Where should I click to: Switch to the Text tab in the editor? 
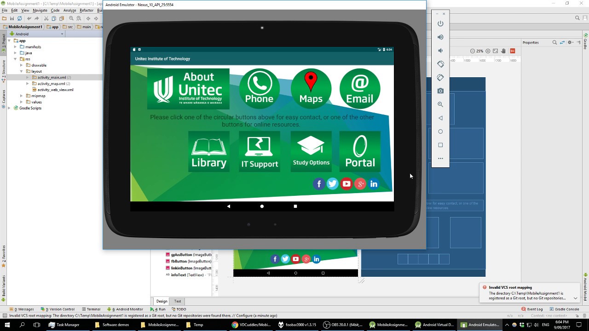(x=177, y=301)
